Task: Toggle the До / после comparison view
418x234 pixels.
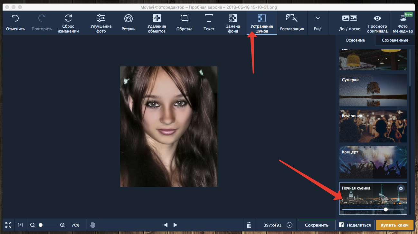Action: (x=349, y=18)
